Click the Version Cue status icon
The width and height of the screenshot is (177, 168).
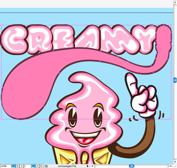pos(46,166)
